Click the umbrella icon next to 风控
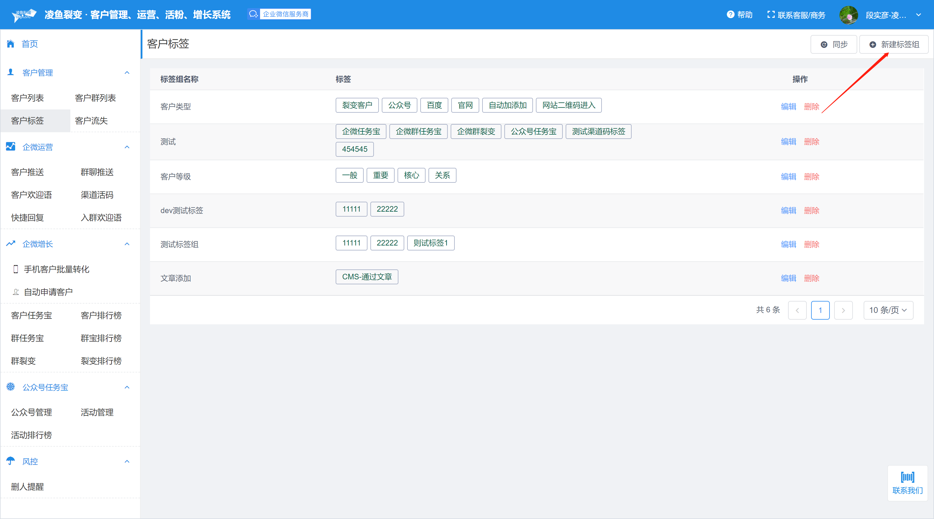 11,461
